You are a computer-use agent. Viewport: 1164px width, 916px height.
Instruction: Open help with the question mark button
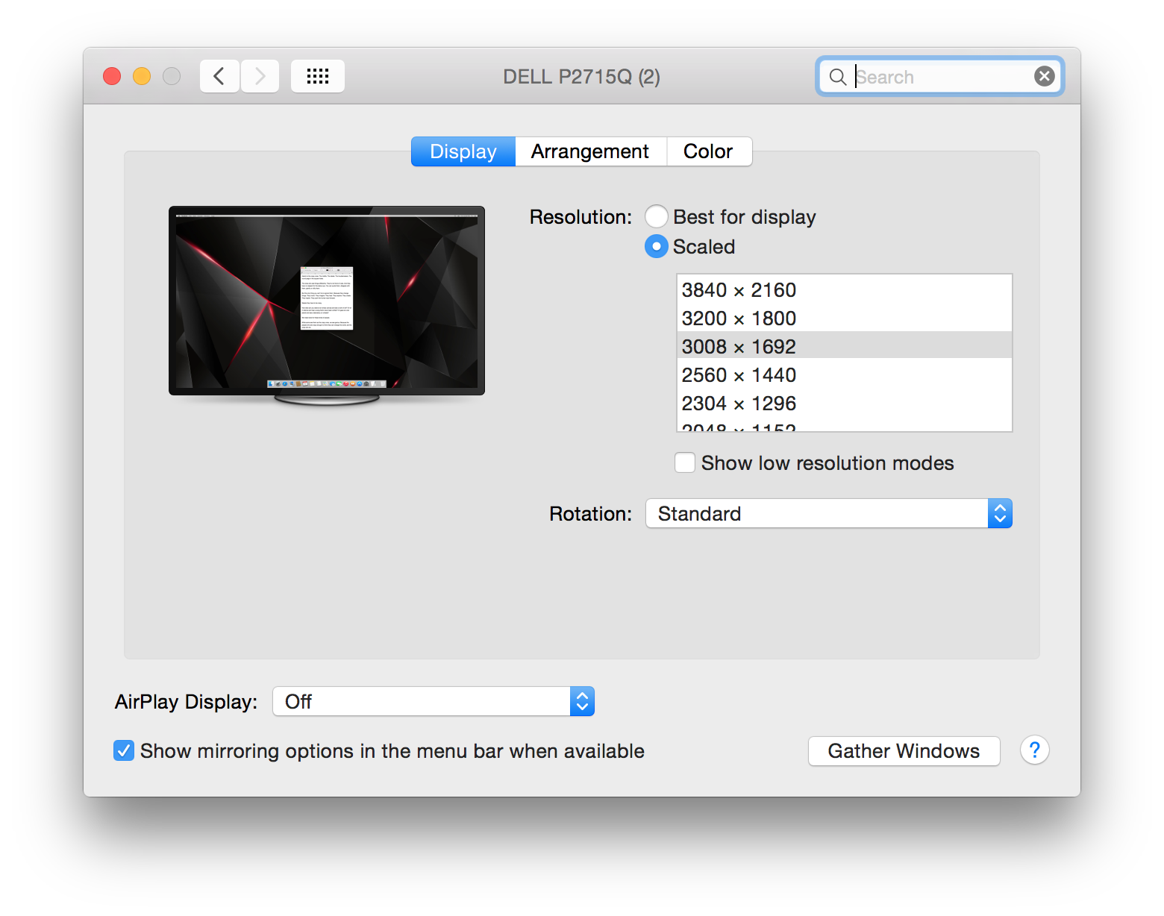(1035, 750)
